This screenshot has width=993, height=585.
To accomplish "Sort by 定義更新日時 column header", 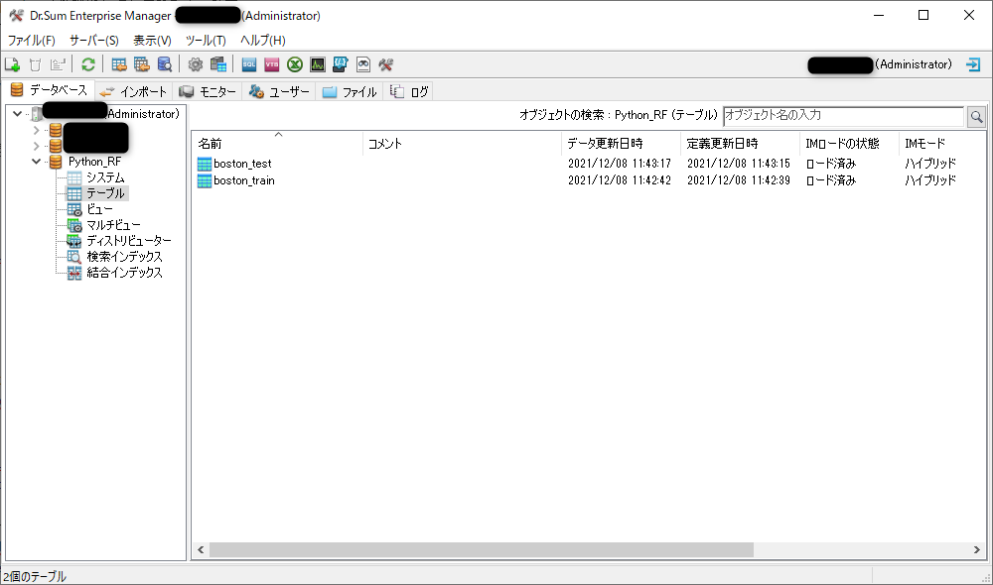I will pos(740,144).
